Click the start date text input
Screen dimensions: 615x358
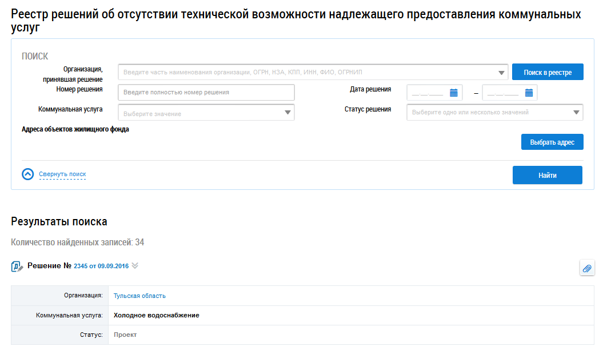click(x=428, y=93)
